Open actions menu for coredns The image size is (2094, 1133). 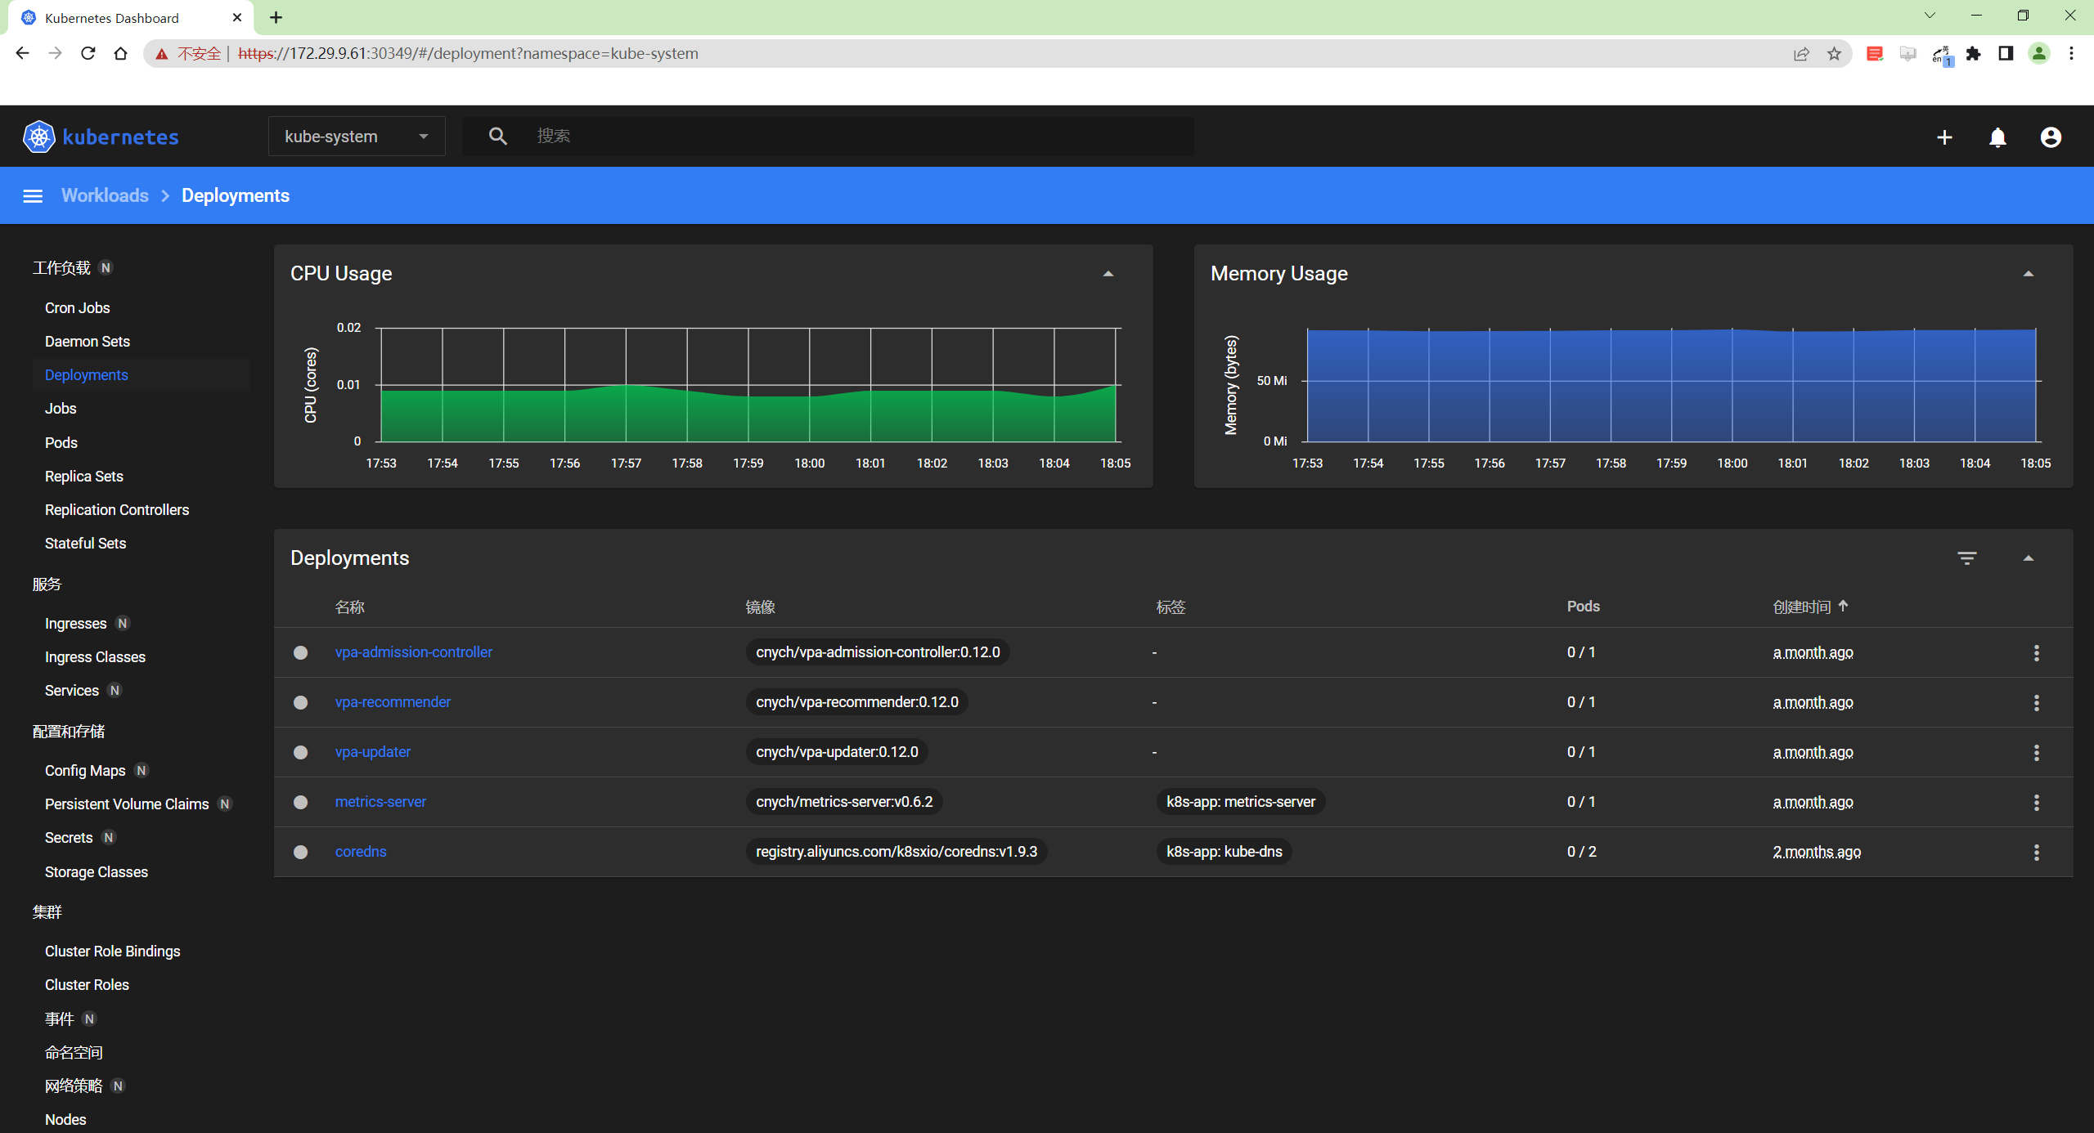[x=2036, y=852]
